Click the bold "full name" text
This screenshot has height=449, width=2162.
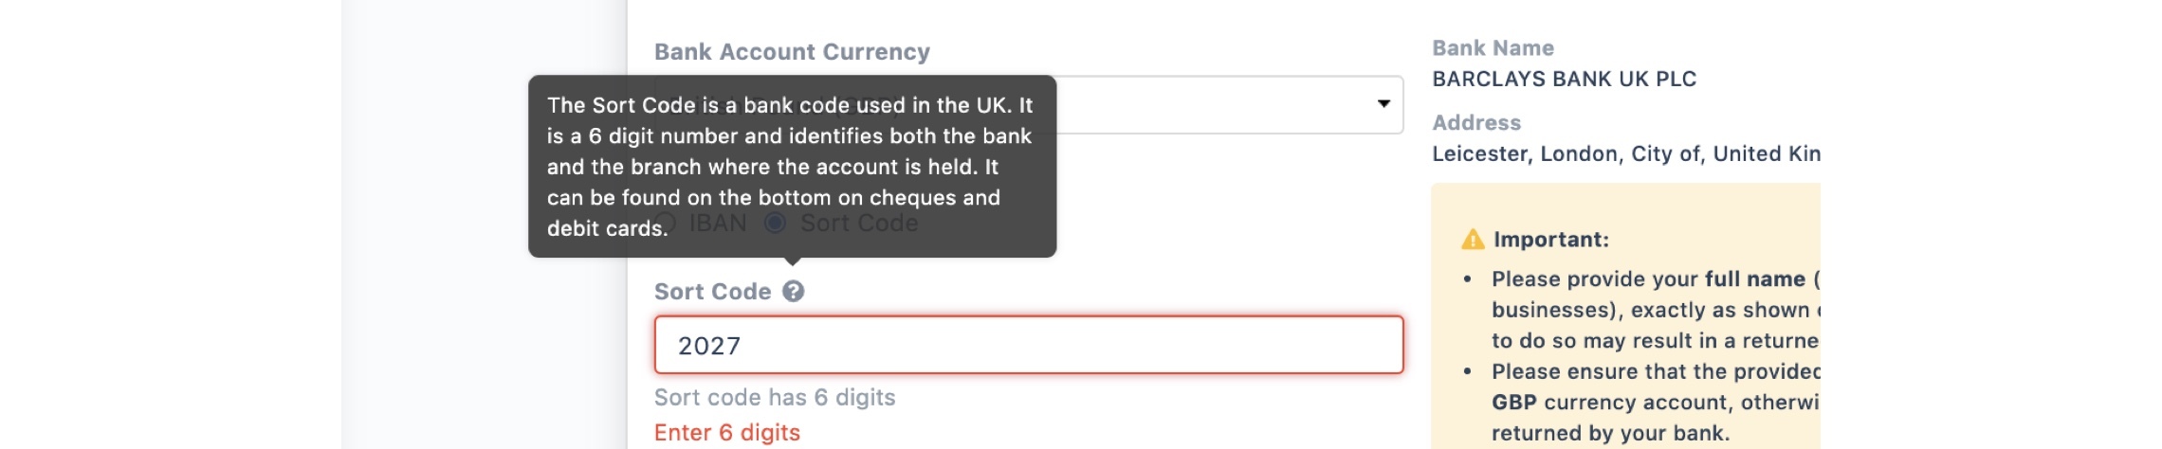pyautogui.click(x=1754, y=279)
